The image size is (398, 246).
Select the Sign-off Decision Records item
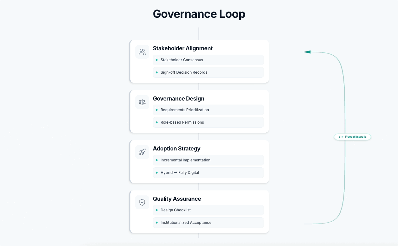(208, 72)
